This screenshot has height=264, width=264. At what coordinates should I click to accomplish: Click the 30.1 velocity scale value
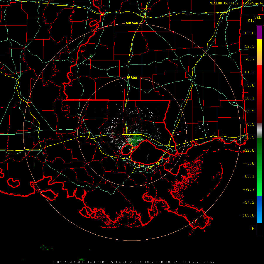[x=250, y=98]
